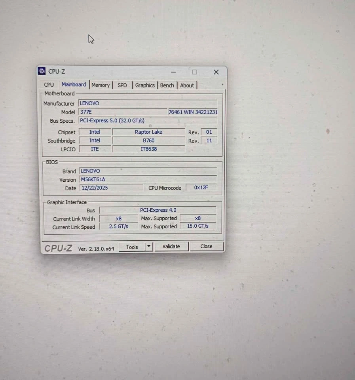Click the BIOS Brand field showing LENOVO

(x=148, y=171)
